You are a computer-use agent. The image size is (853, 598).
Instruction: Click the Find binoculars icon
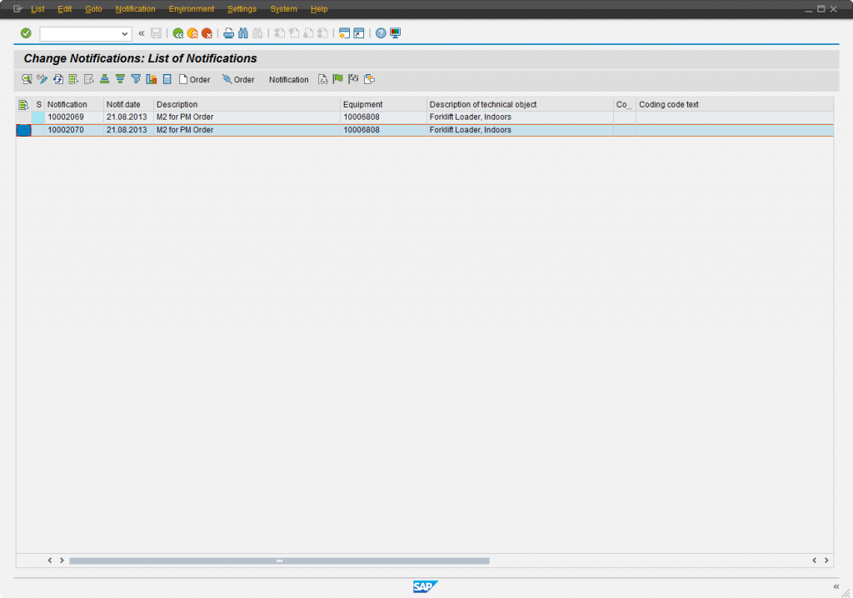243,33
